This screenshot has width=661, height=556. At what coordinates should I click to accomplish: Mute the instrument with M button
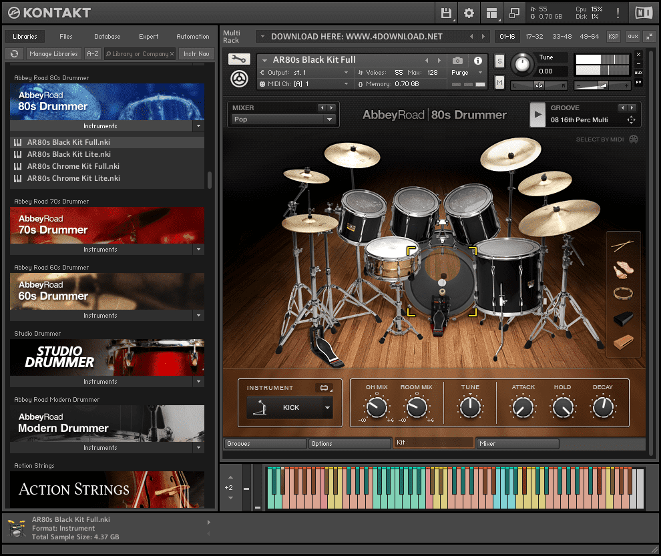point(499,82)
